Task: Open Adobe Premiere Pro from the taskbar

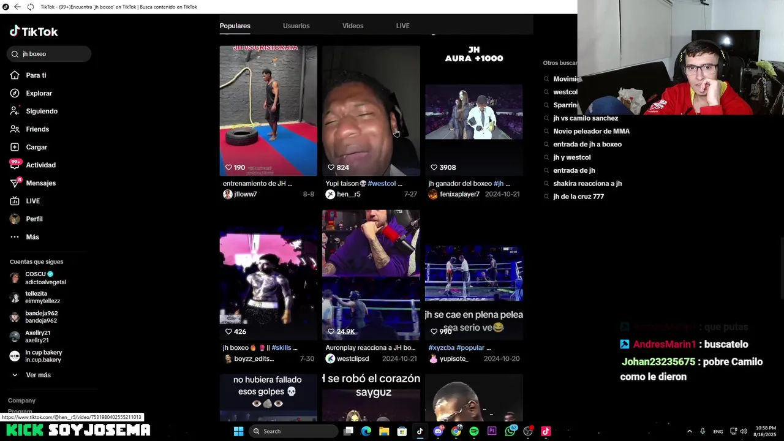Action: click(492, 431)
